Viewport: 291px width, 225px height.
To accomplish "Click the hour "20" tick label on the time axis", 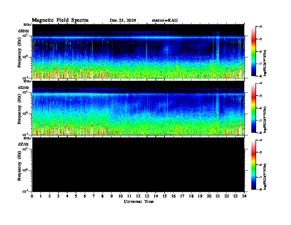I will pyautogui.click(x=209, y=196).
